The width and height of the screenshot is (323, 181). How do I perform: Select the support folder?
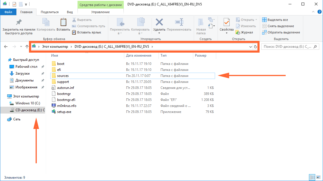pos(132,82)
